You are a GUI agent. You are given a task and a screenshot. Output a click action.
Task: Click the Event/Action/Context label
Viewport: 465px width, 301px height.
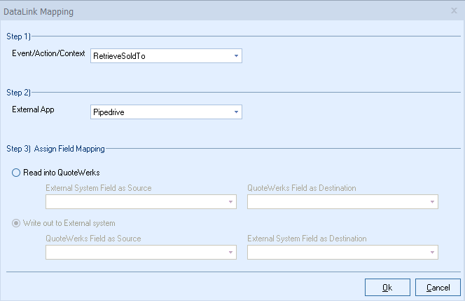pos(48,53)
